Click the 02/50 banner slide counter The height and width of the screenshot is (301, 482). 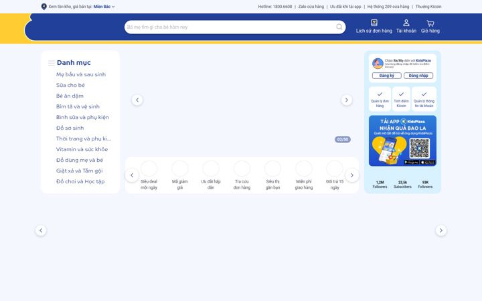343,139
